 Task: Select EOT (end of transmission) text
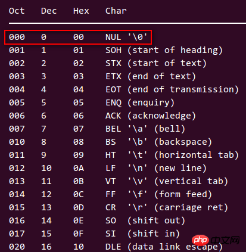click(172, 89)
